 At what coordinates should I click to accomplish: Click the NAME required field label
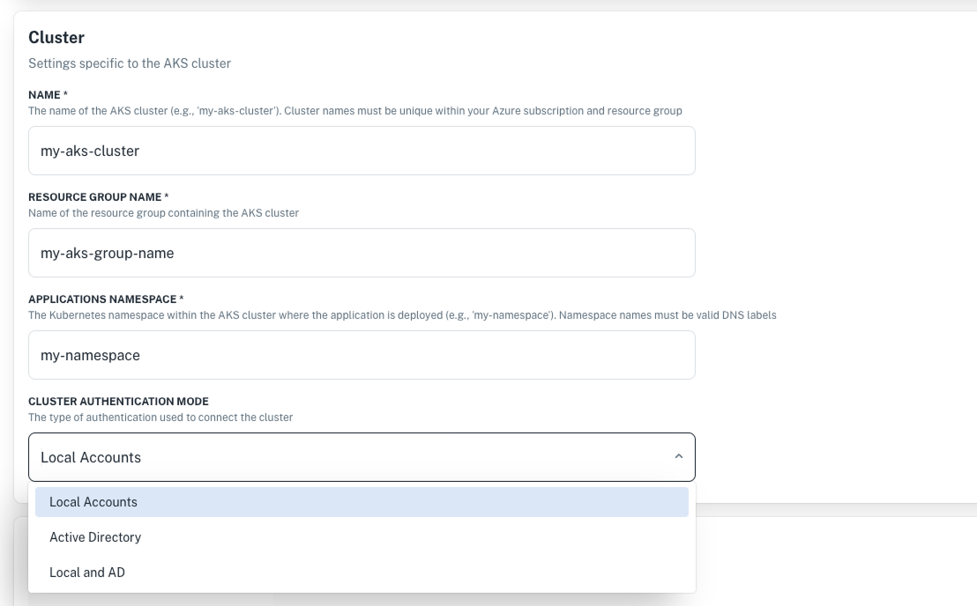tap(49, 95)
